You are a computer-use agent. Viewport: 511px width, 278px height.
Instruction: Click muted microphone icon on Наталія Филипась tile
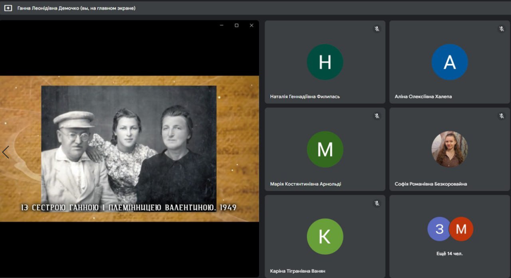click(x=376, y=29)
